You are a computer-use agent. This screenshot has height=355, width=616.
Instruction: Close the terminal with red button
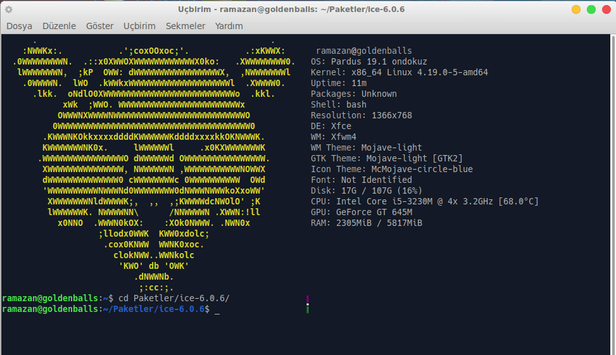click(x=607, y=9)
